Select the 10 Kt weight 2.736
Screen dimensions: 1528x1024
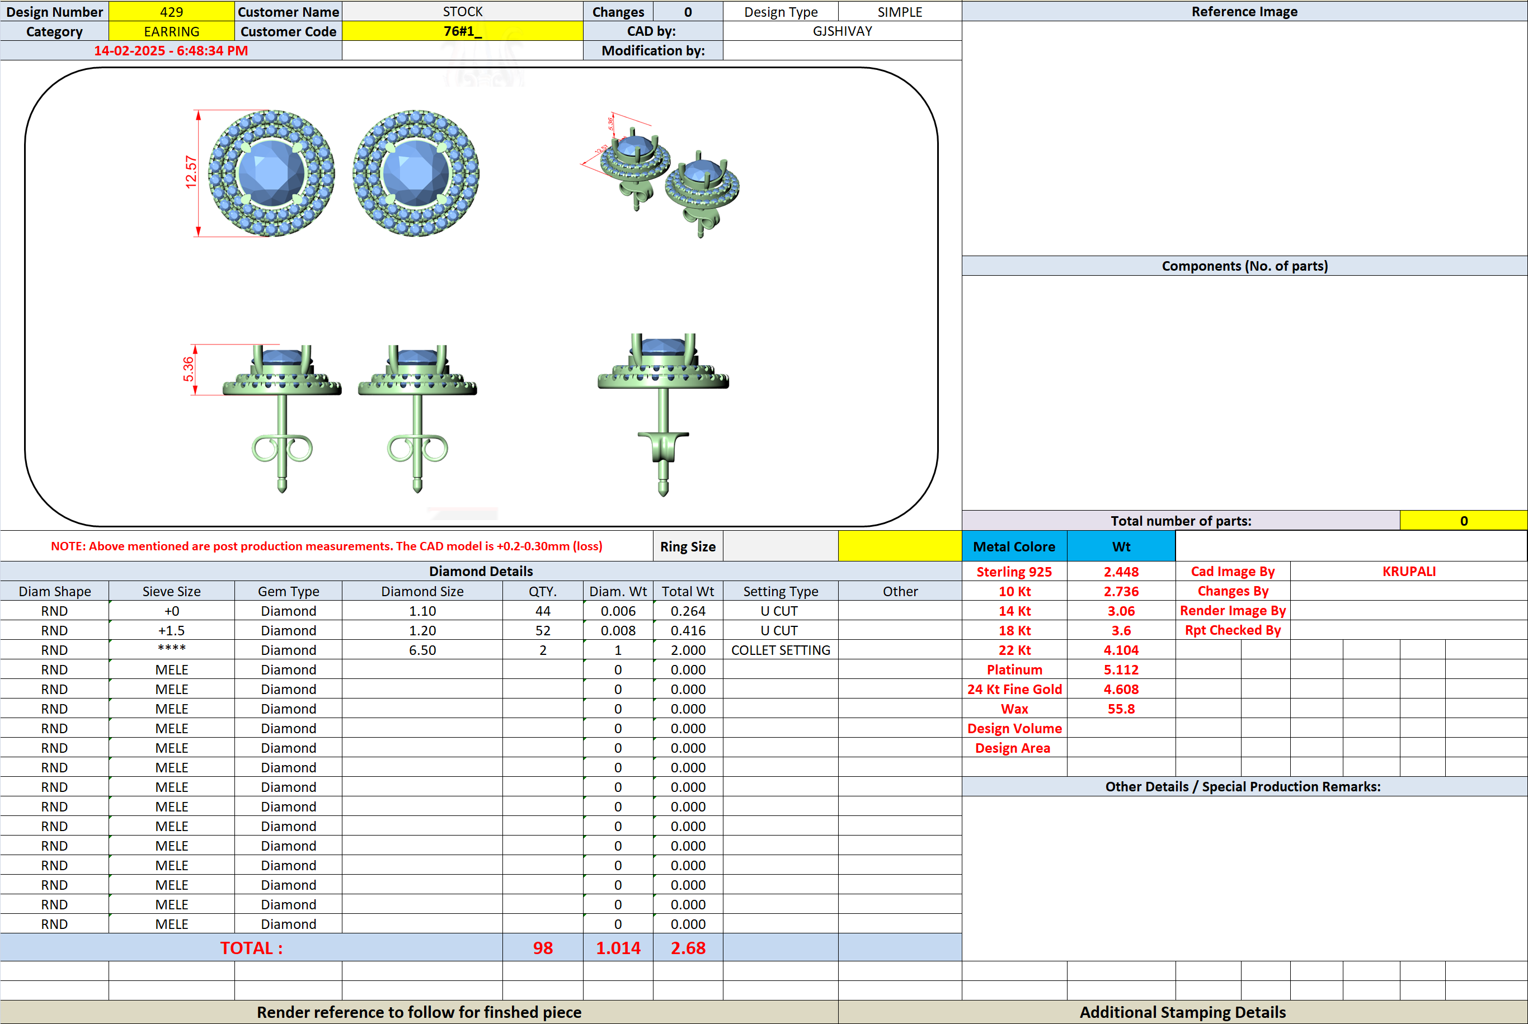pyautogui.click(x=1121, y=591)
